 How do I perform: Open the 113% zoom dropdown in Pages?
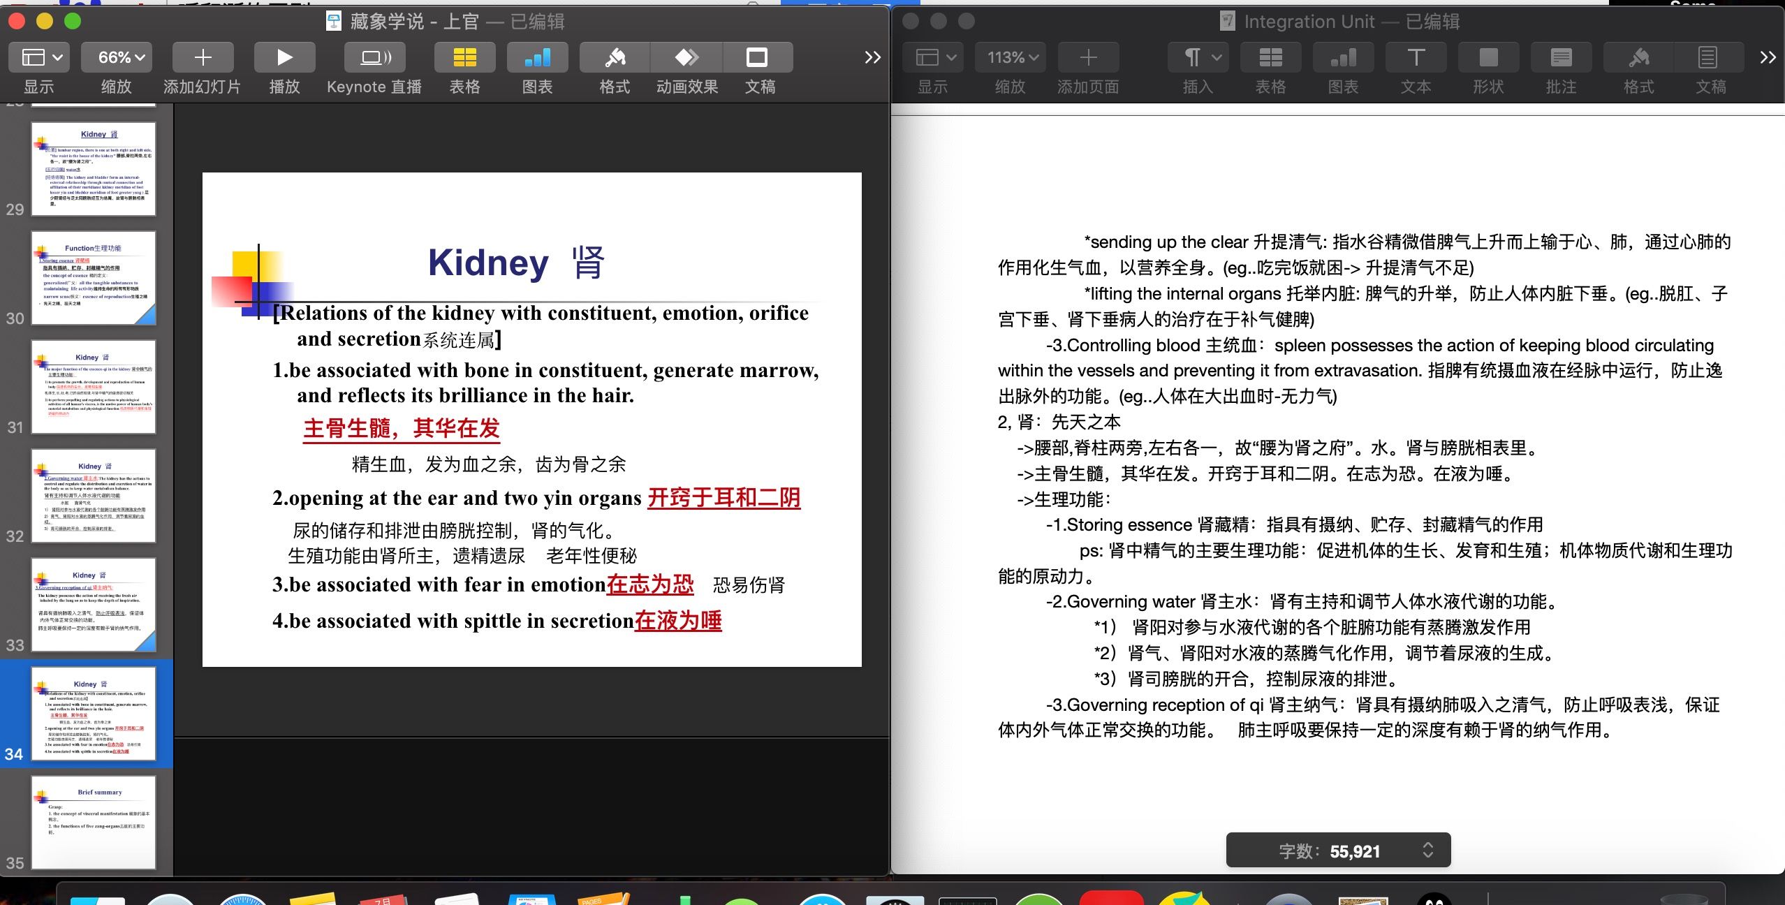(x=1011, y=57)
